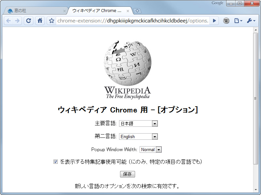Close the ウィキペディア Chrome tab
The image size is (261, 195).
[128, 11]
